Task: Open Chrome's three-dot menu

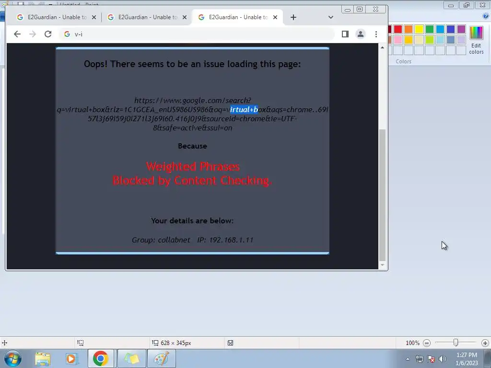Action: pyautogui.click(x=376, y=34)
